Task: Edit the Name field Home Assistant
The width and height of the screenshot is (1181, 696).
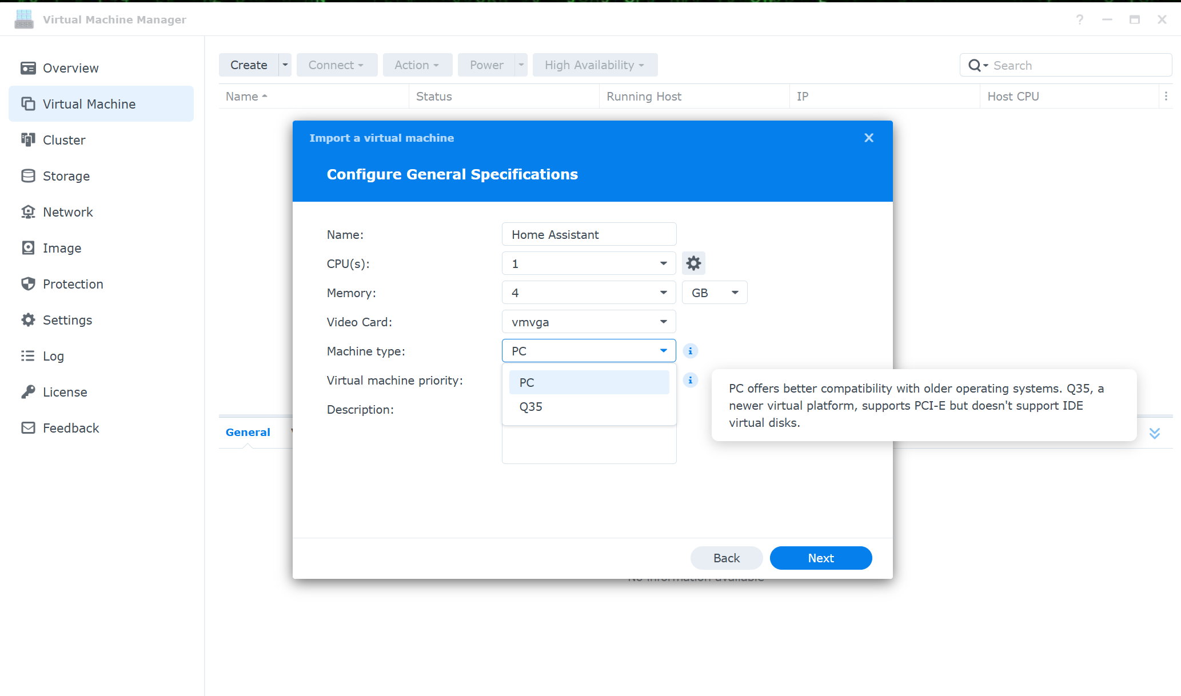Action: tap(589, 234)
